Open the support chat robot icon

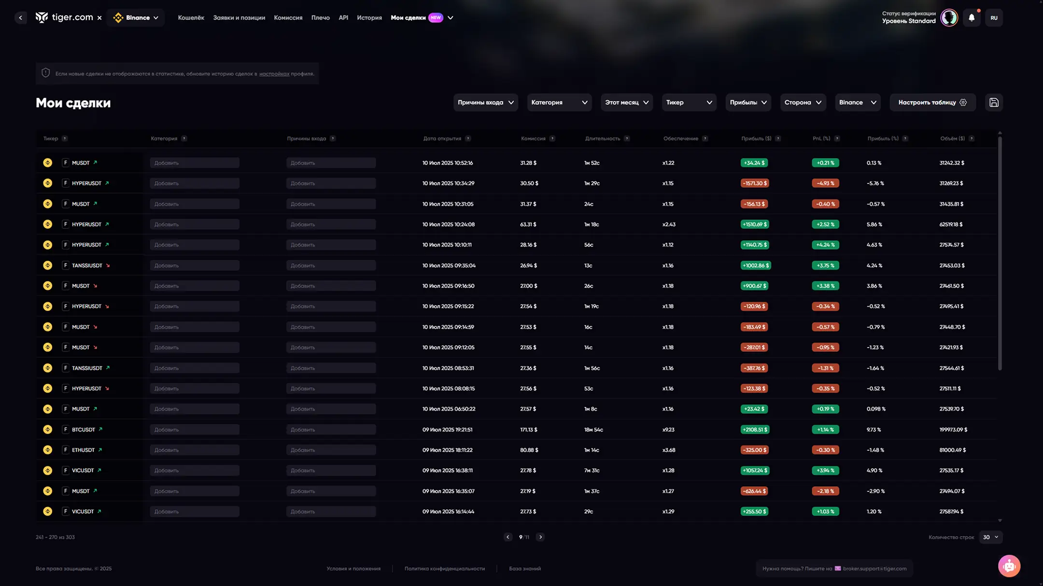1009,566
